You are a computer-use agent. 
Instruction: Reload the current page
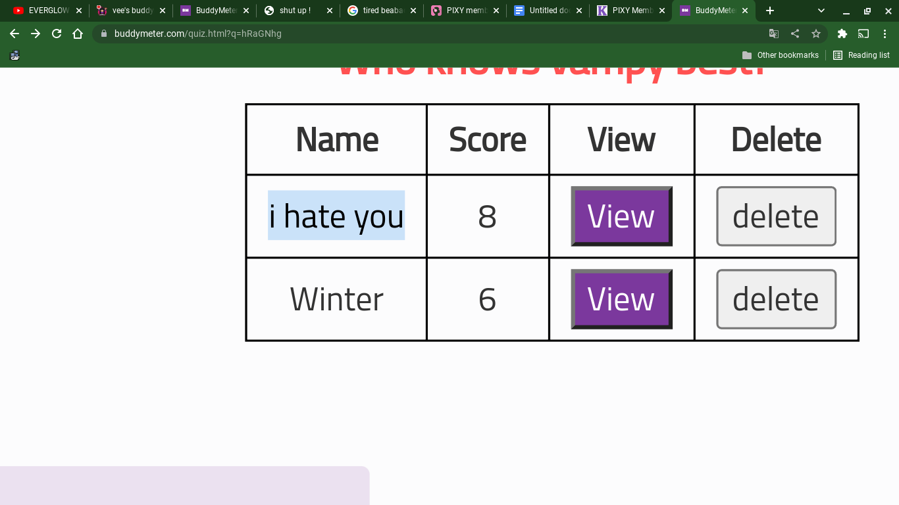pos(57,34)
